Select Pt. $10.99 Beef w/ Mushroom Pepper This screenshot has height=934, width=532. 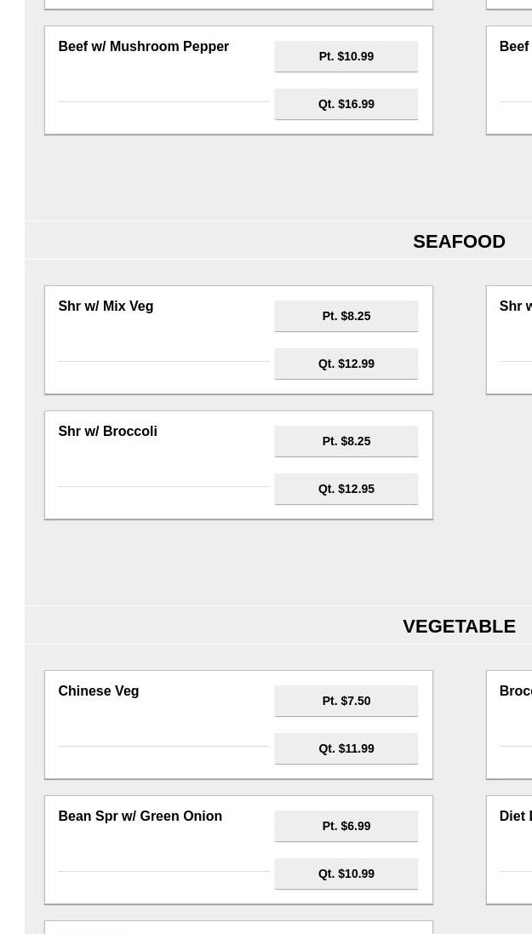(346, 56)
